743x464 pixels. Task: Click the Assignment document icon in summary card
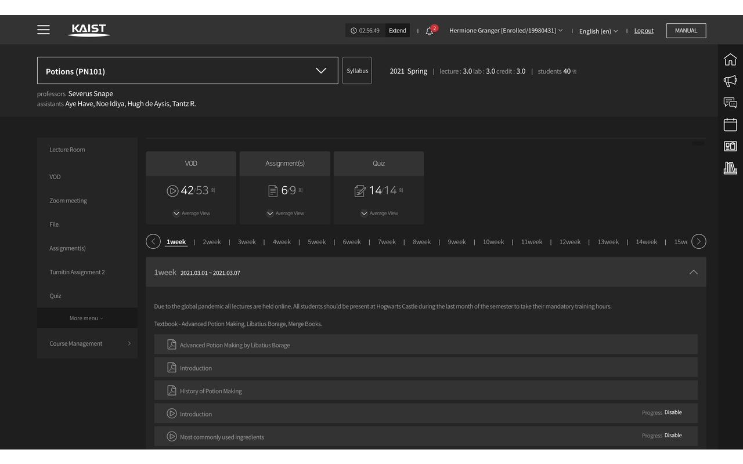[273, 191]
